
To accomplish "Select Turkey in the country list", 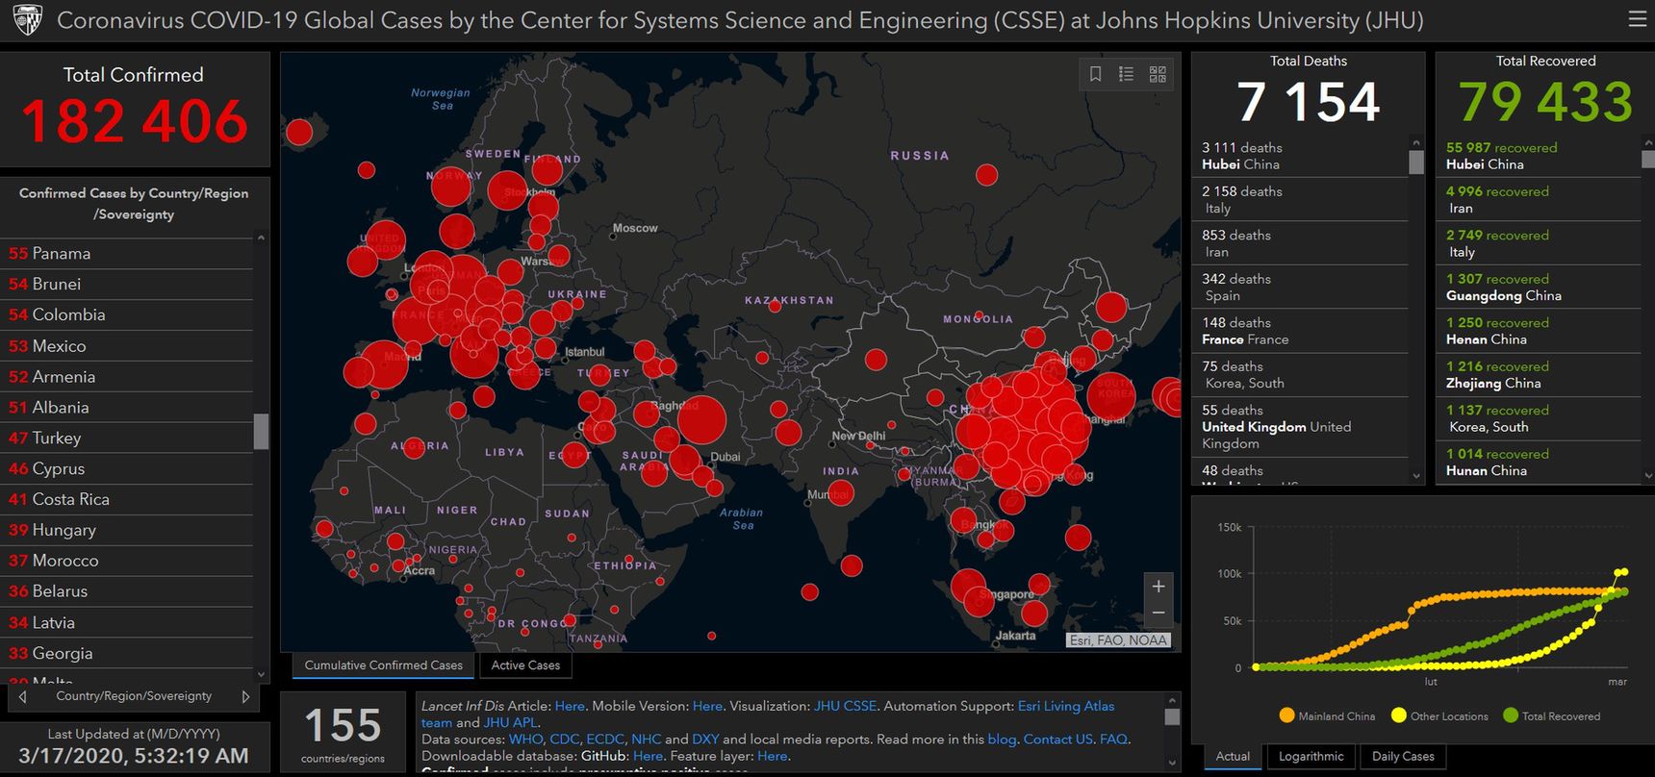I will click(x=127, y=439).
